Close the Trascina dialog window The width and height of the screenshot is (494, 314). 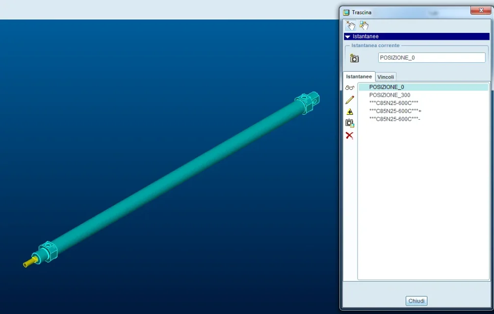pyautogui.click(x=477, y=11)
